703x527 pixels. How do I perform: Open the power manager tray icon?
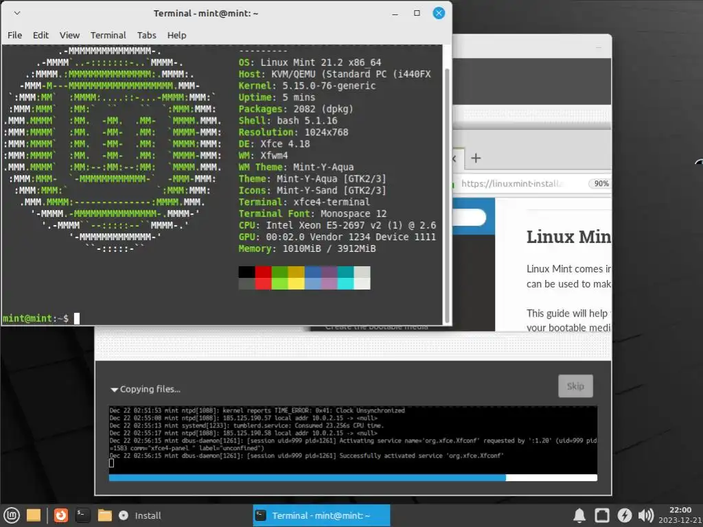click(624, 515)
